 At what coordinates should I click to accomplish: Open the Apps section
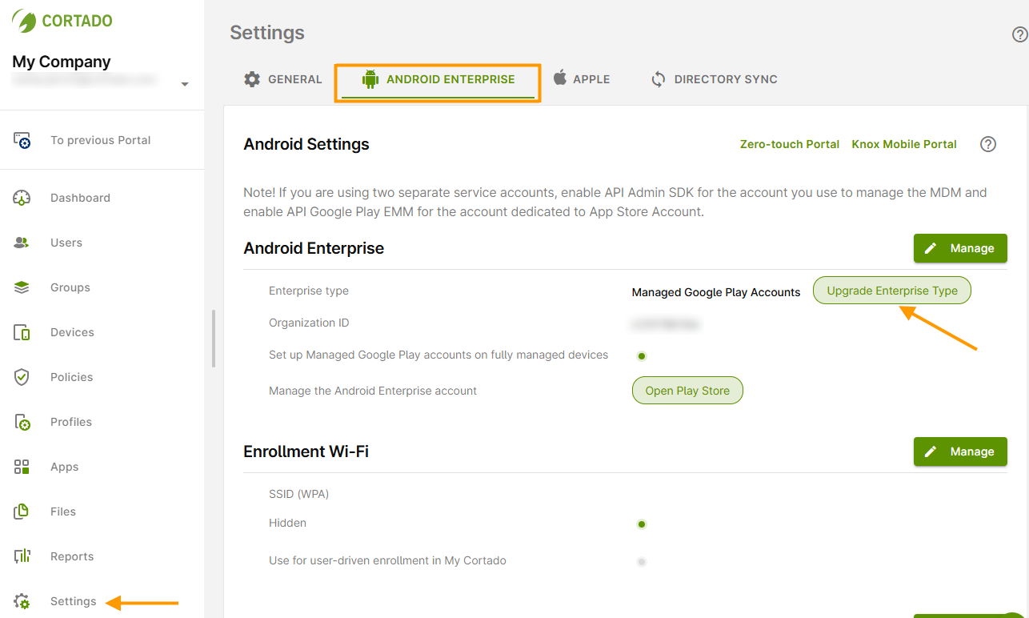point(65,467)
